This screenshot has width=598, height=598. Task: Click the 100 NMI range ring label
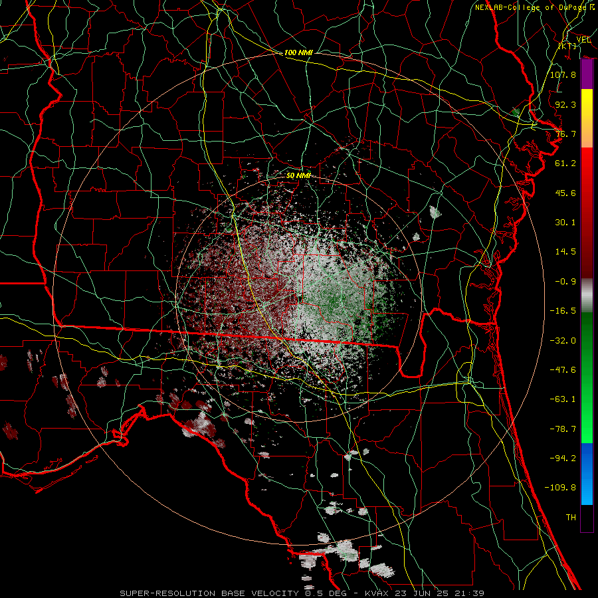coord(298,52)
